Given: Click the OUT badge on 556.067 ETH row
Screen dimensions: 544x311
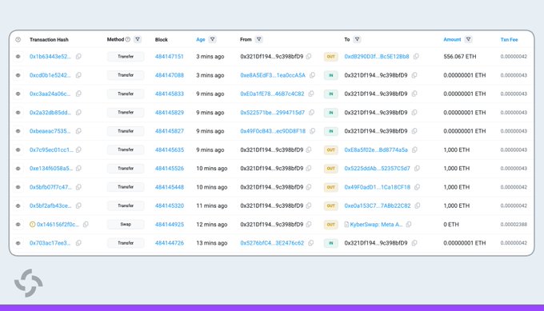Looking at the screenshot, I should (x=331, y=57).
